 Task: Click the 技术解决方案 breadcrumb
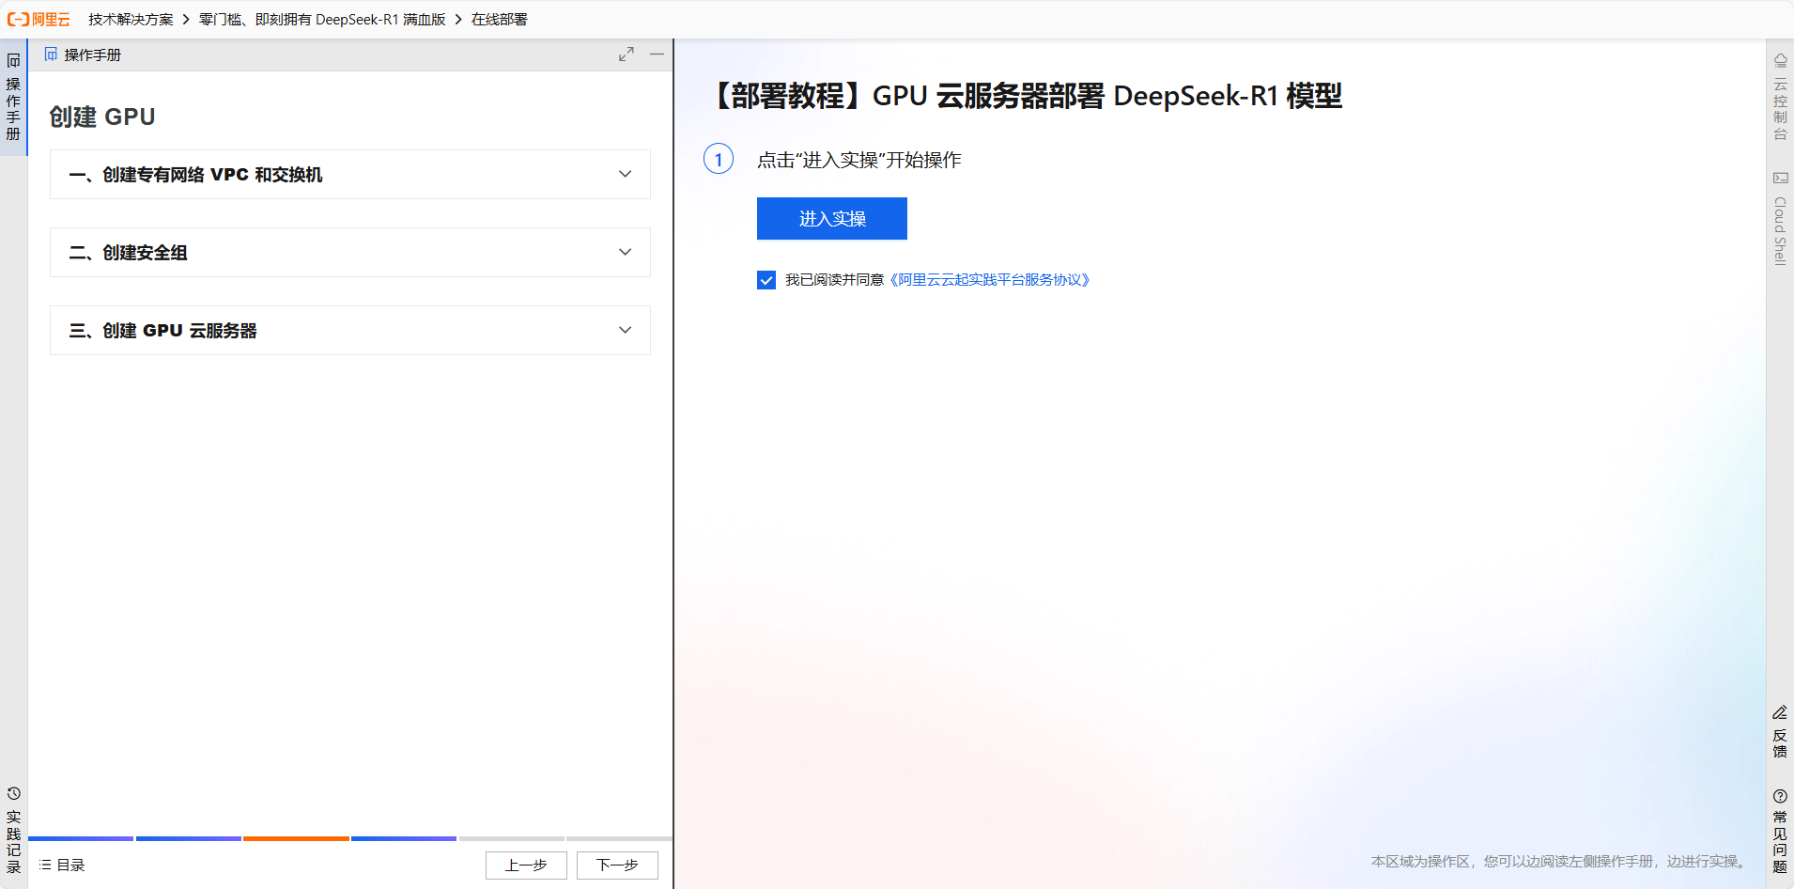[x=131, y=19]
